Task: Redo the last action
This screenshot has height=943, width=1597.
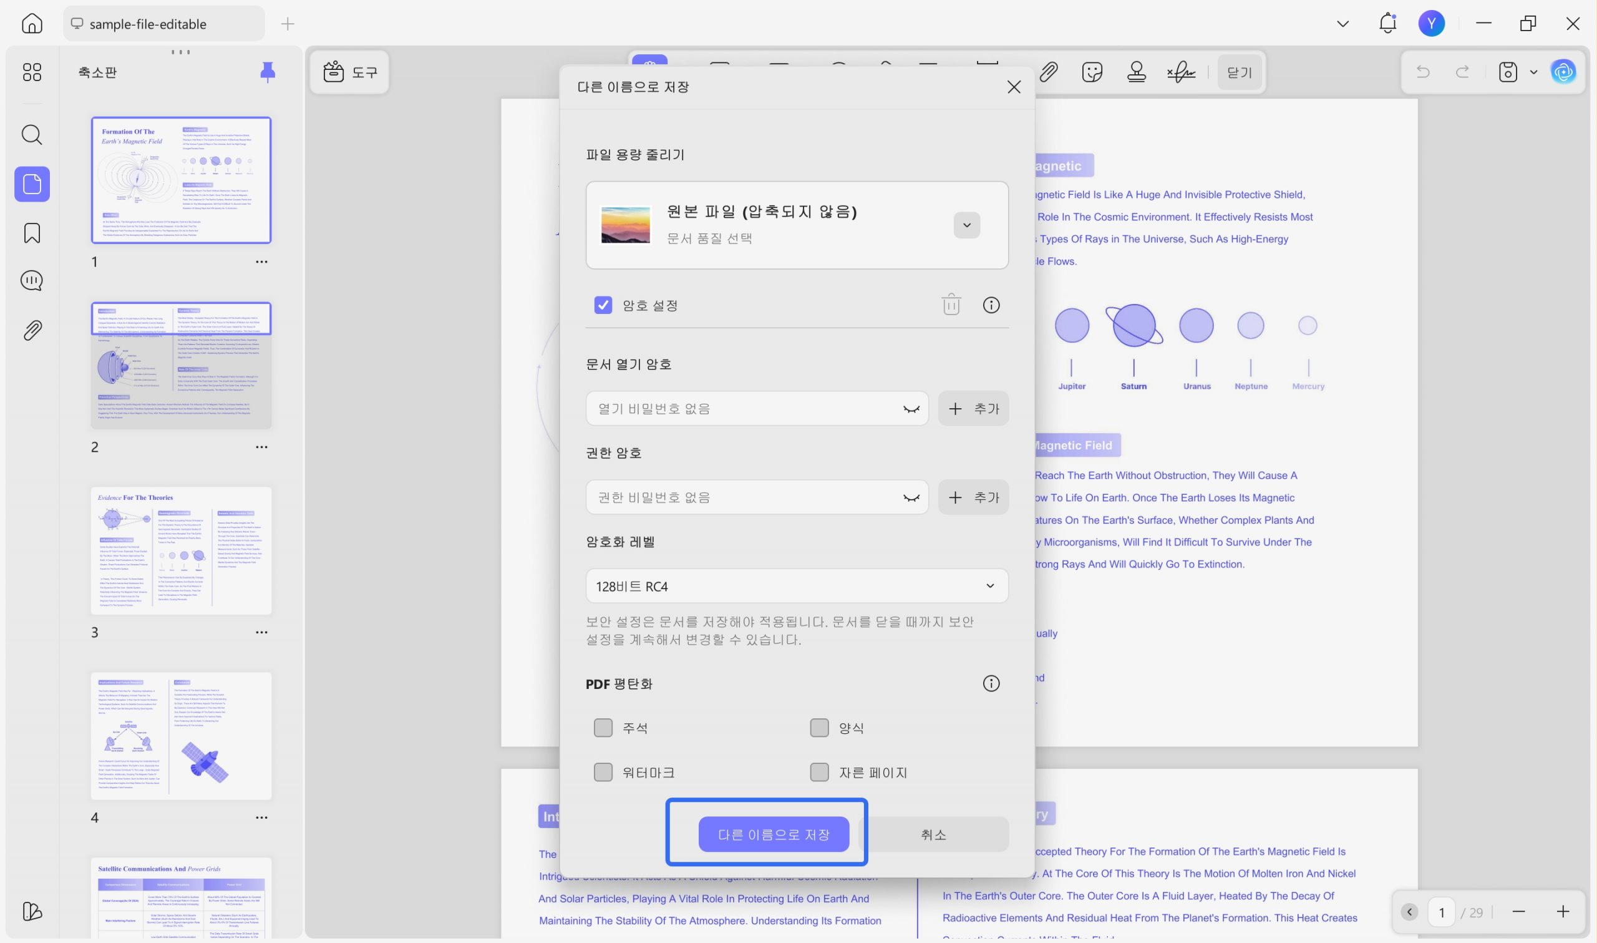Action: click(x=1462, y=72)
